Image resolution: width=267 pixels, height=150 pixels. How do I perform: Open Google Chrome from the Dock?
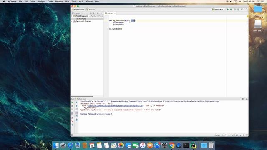click(x=171, y=145)
